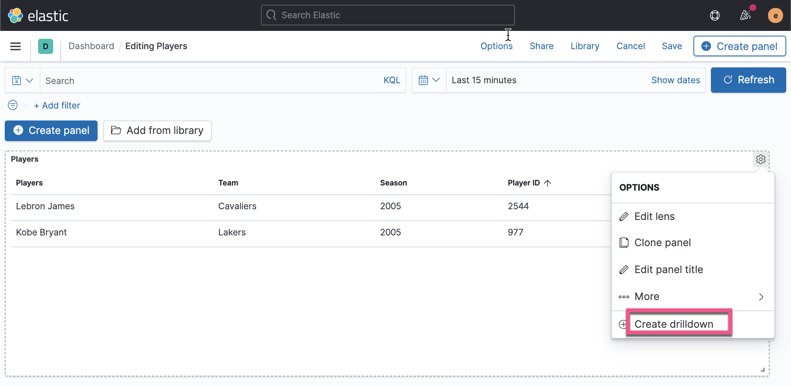This screenshot has height=386, width=791.
Task: Open Options in top menu
Action: tap(496, 46)
